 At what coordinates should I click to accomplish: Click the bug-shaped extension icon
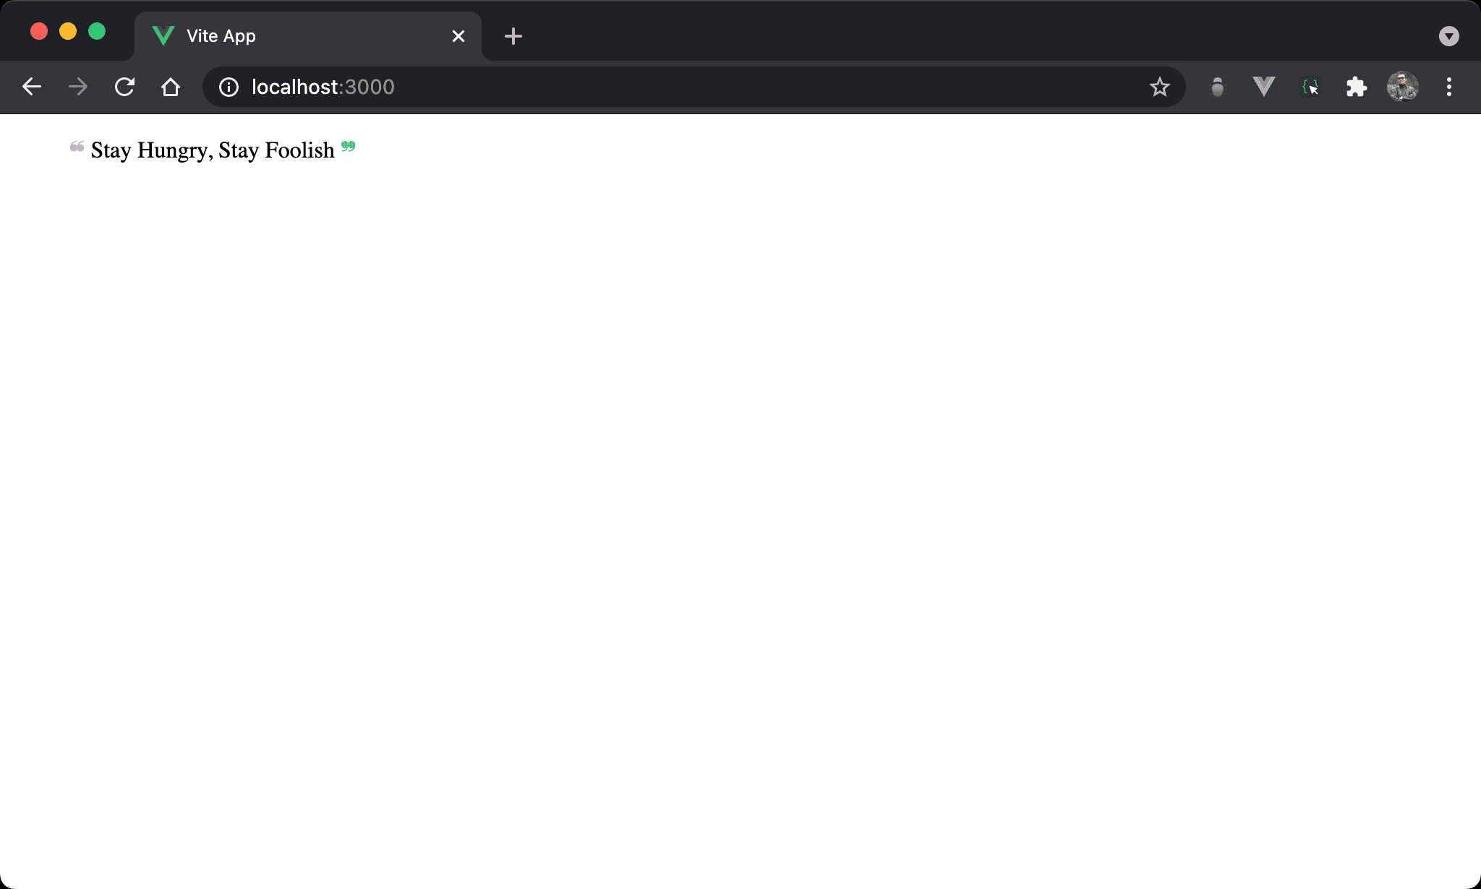[1218, 87]
